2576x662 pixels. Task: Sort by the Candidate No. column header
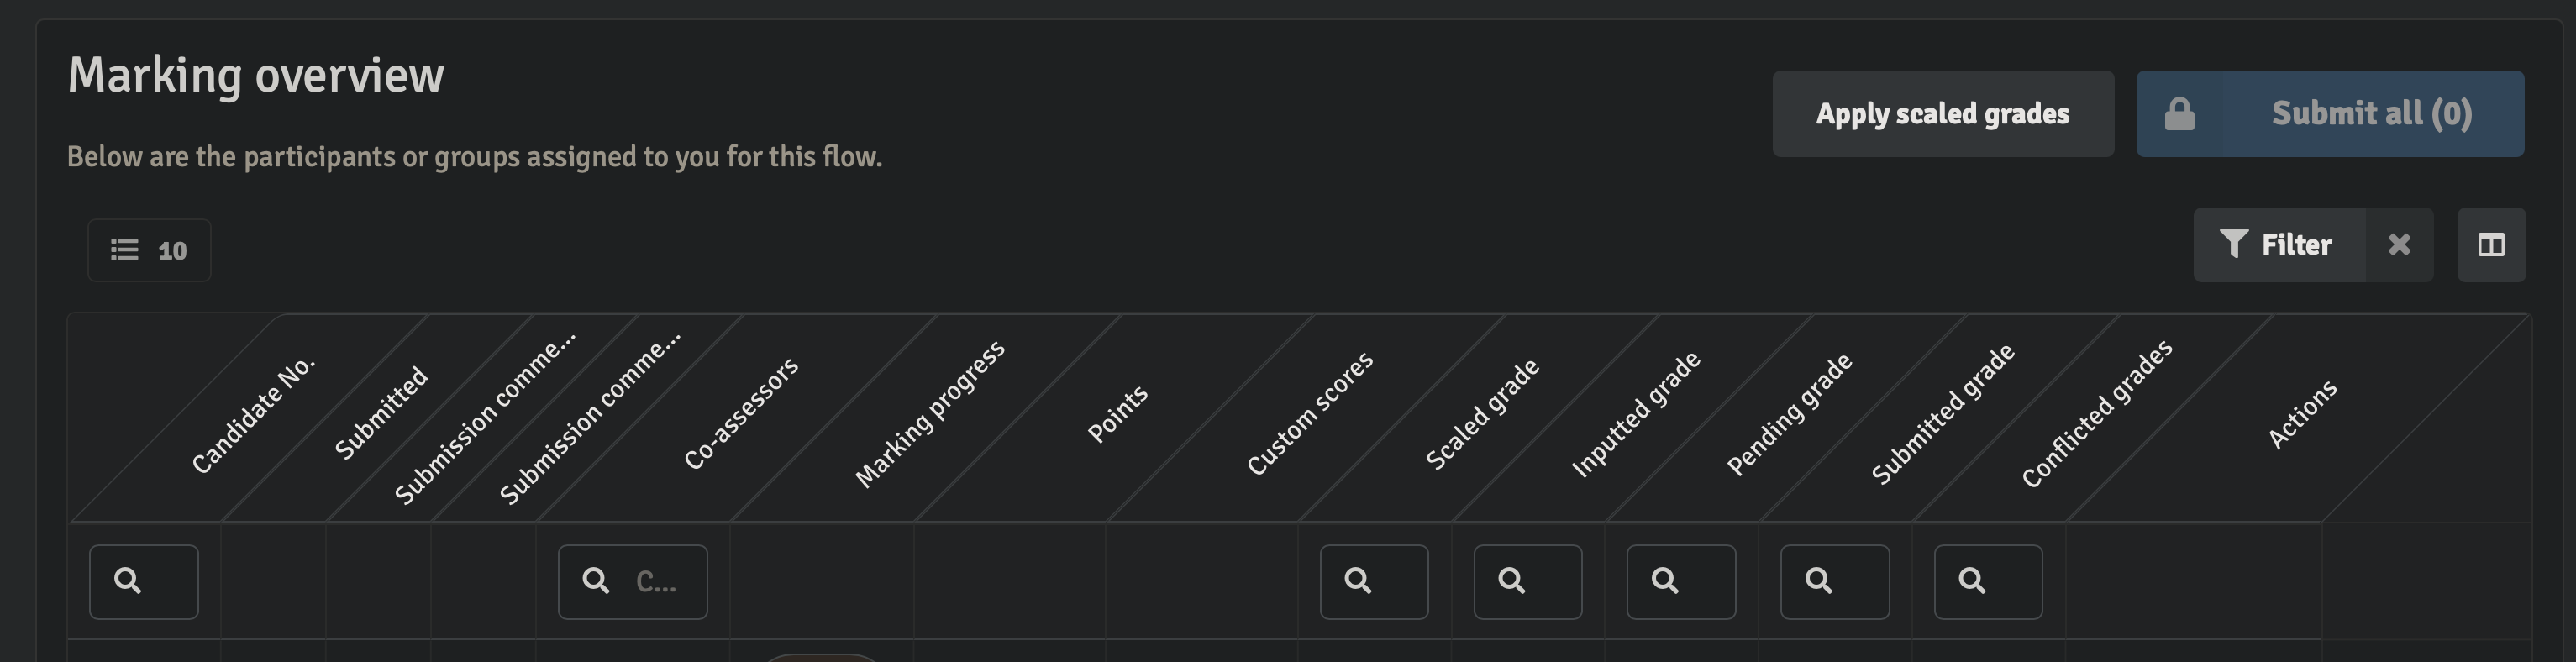click(253, 414)
